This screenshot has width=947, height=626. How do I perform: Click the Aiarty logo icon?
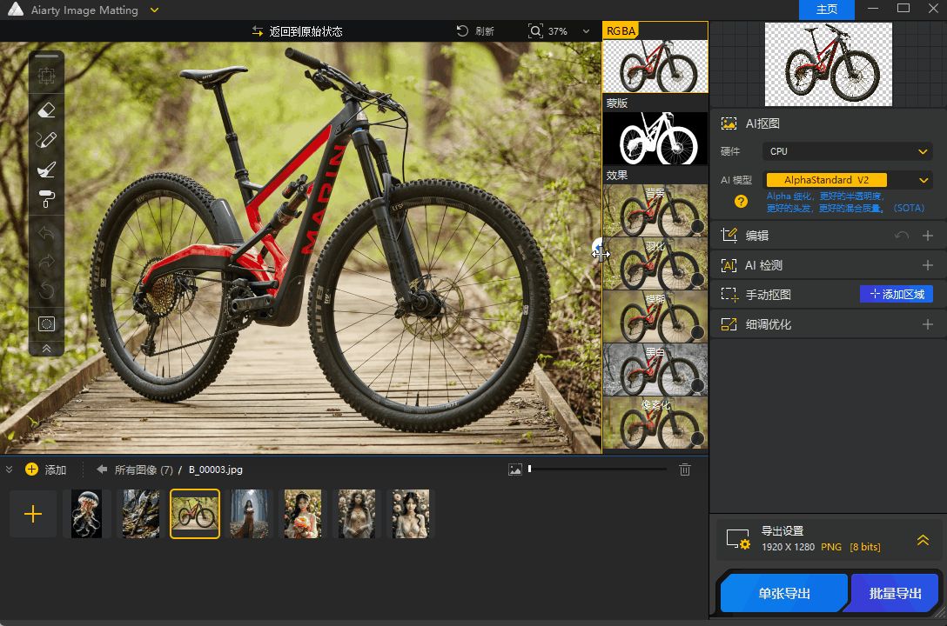click(16, 9)
